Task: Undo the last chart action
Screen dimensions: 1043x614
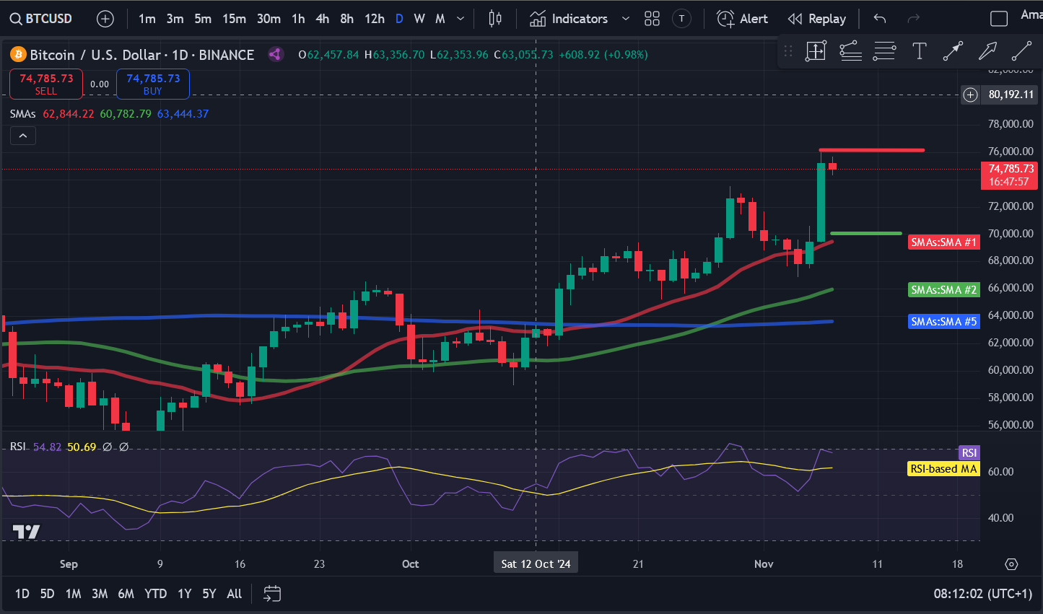Action: 879,19
